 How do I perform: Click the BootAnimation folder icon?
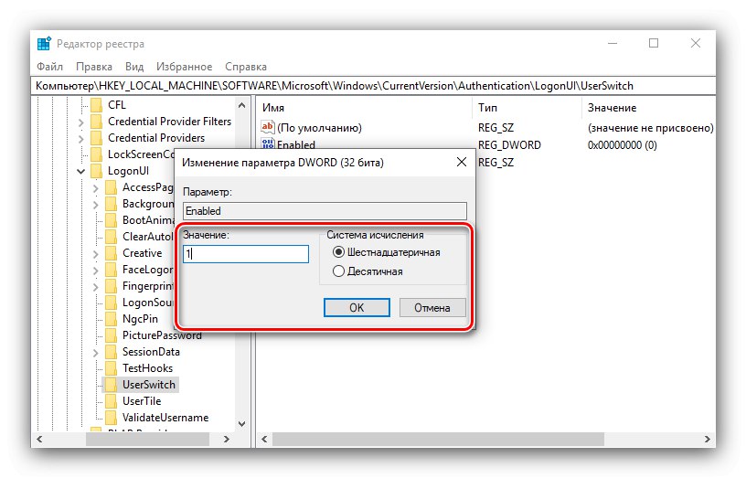click(x=111, y=220)
